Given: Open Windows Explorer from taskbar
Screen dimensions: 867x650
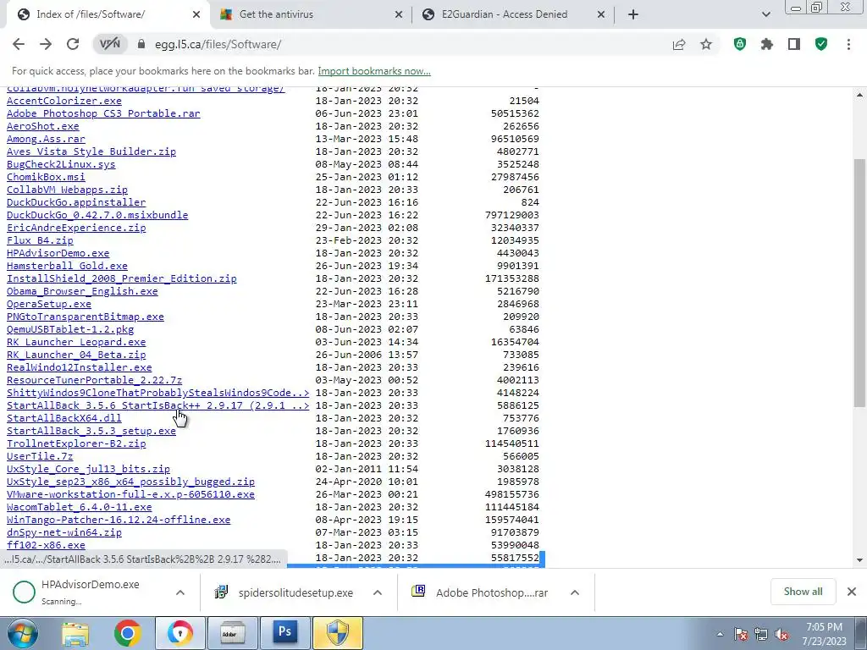Looking at the screenshot, I should click(75, 633).
